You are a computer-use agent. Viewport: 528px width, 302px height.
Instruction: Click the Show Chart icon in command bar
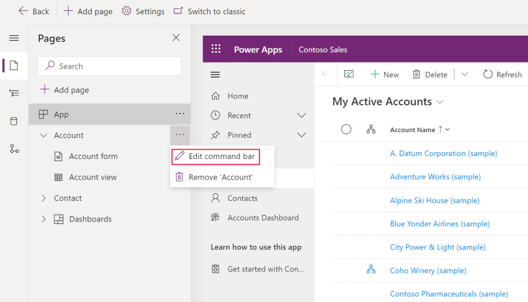pyautogui.click(x=349, y=74)
